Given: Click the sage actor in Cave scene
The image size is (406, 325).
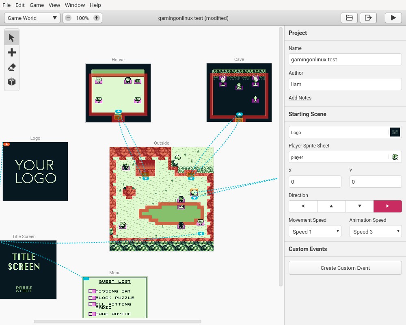Looking at the screenshot, I should [239, 86].
